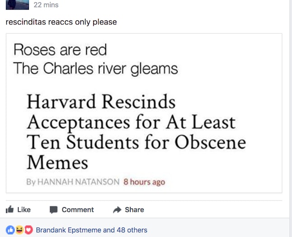Click the "Harvard Rescinds" headline first line
The width and height of the screenshot is (292, 237).
101,102
